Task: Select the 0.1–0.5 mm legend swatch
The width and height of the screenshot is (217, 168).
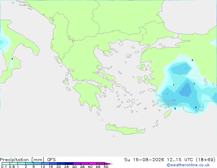Action: point(6,164)
